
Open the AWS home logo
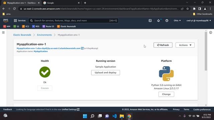[x=6, y=21]
